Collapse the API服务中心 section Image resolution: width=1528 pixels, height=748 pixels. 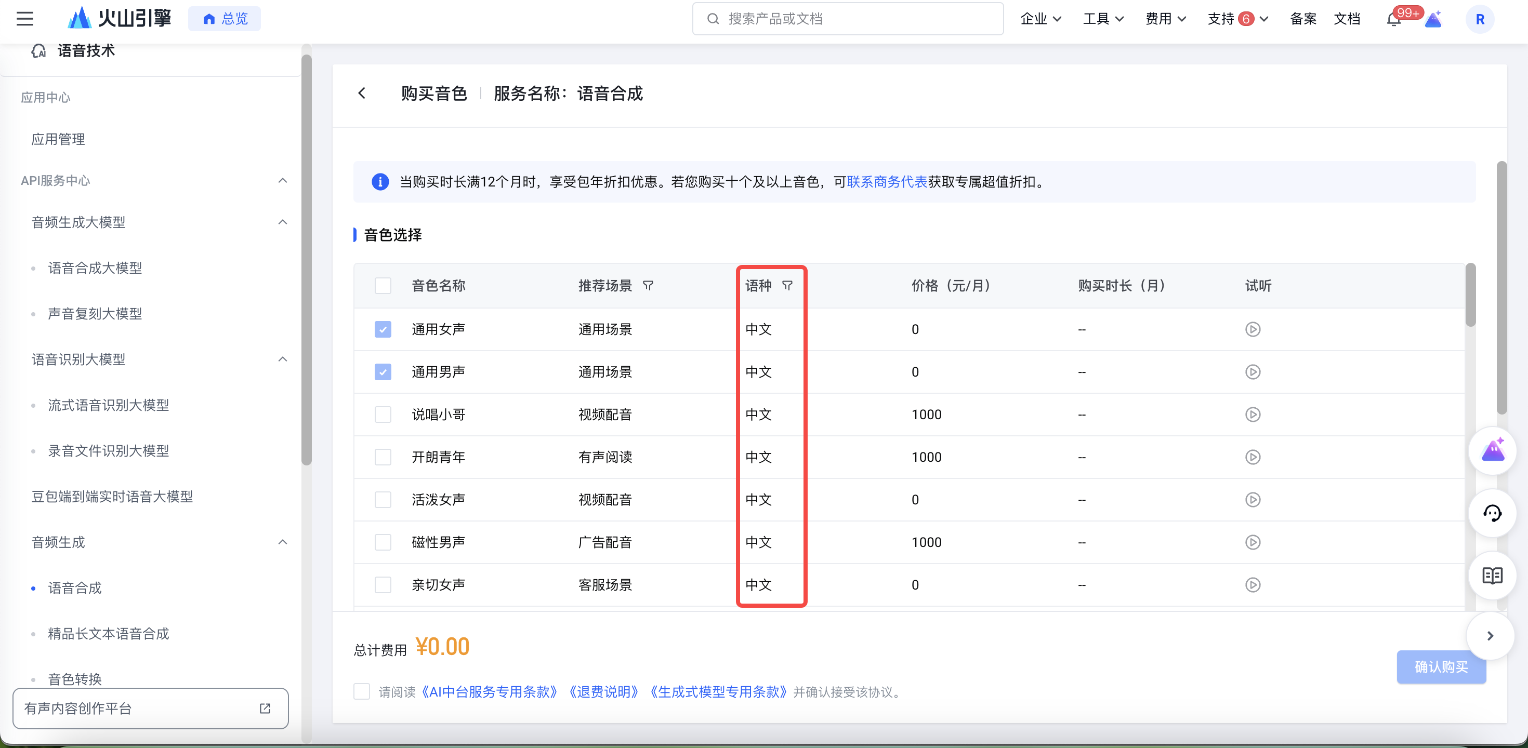pos(283,180)
